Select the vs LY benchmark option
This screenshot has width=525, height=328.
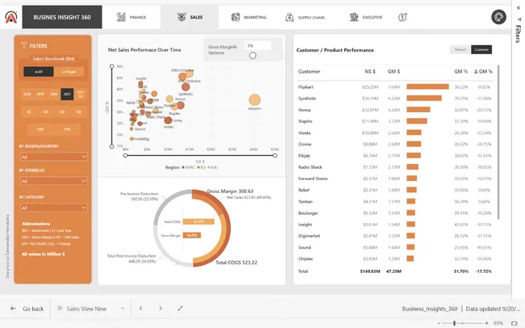37,72
